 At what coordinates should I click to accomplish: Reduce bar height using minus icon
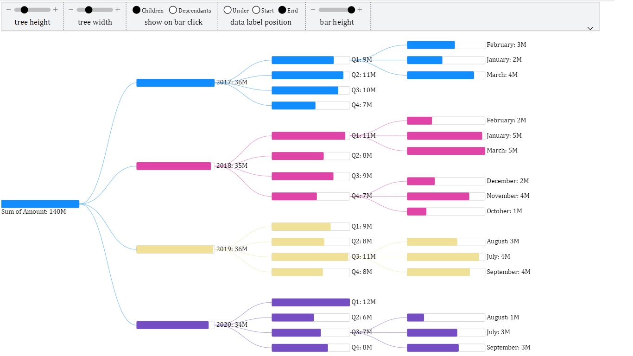(x=313, y=10)
